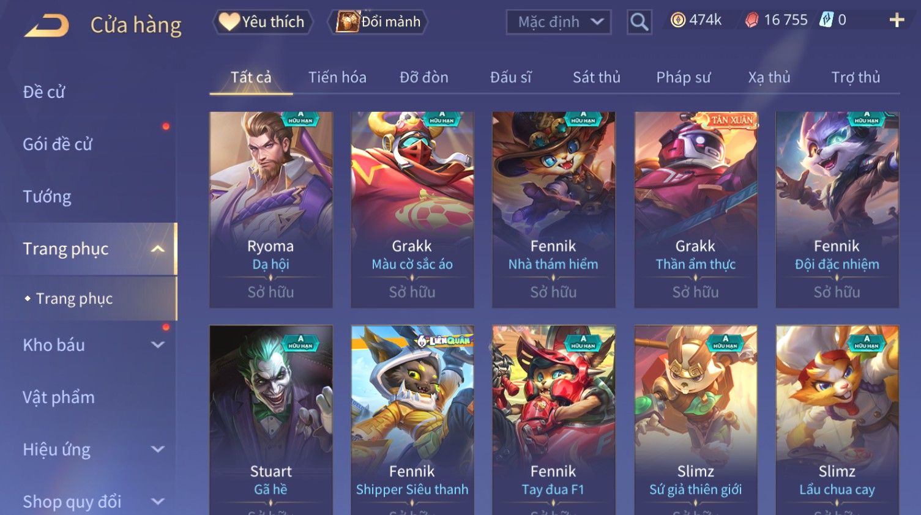
Task: Tap the plus icon to add currency
Action: tap(897, 20)
